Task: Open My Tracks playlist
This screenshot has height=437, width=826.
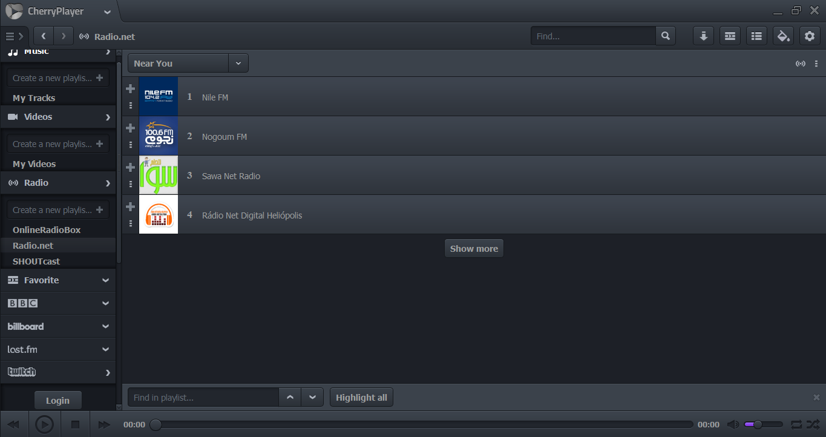Action: click(x=34, y=98)
